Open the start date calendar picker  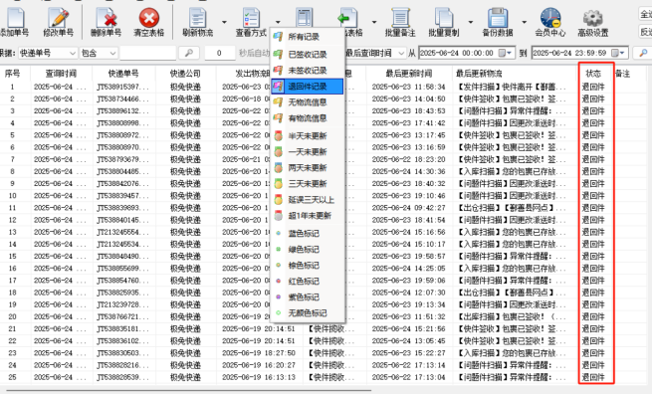pos(506,53)
